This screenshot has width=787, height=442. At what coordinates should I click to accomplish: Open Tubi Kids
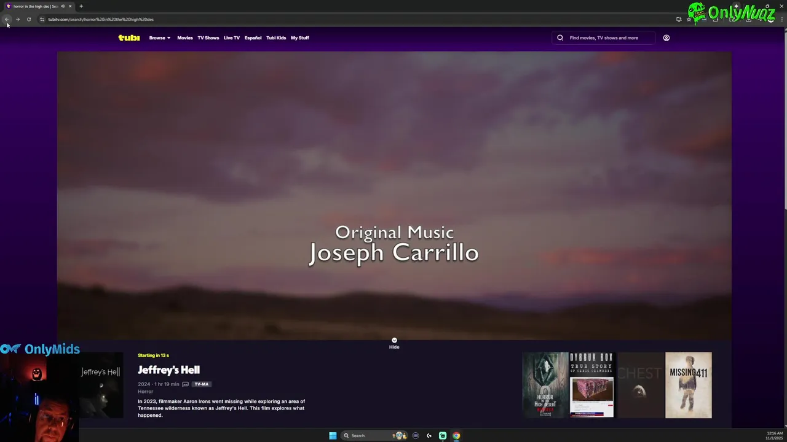pos(276,38)
